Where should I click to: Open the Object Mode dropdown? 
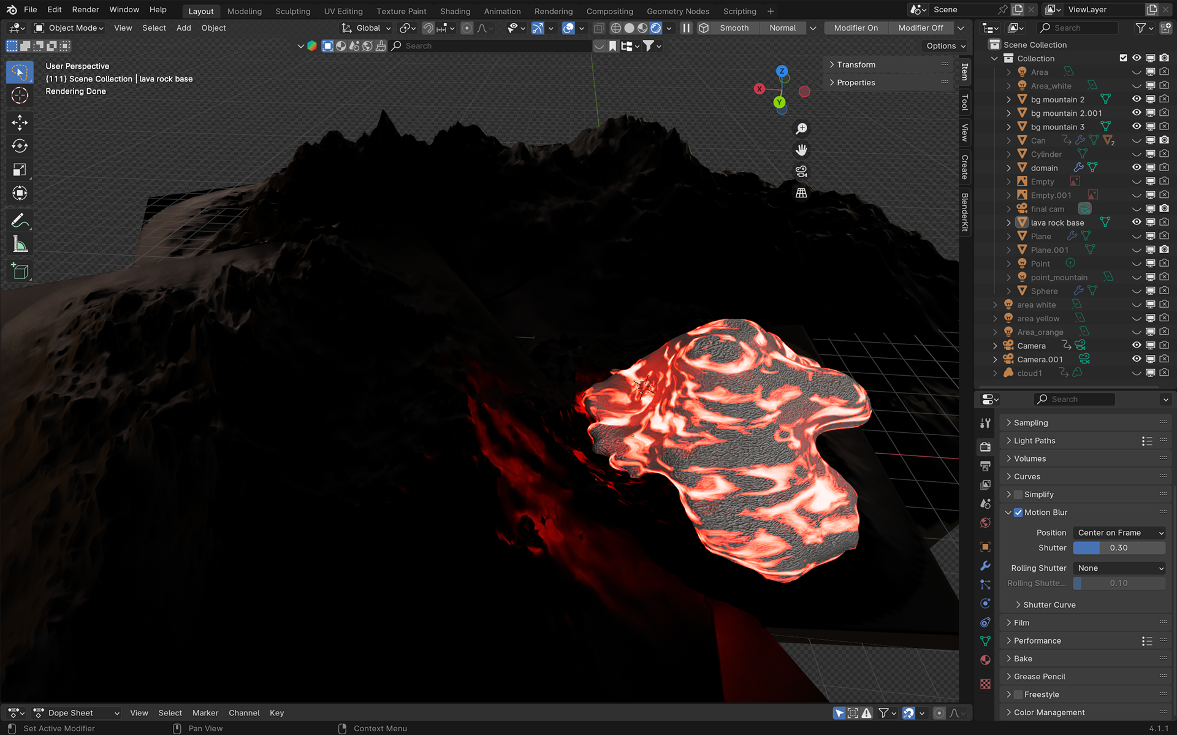[x=69, y=28]
